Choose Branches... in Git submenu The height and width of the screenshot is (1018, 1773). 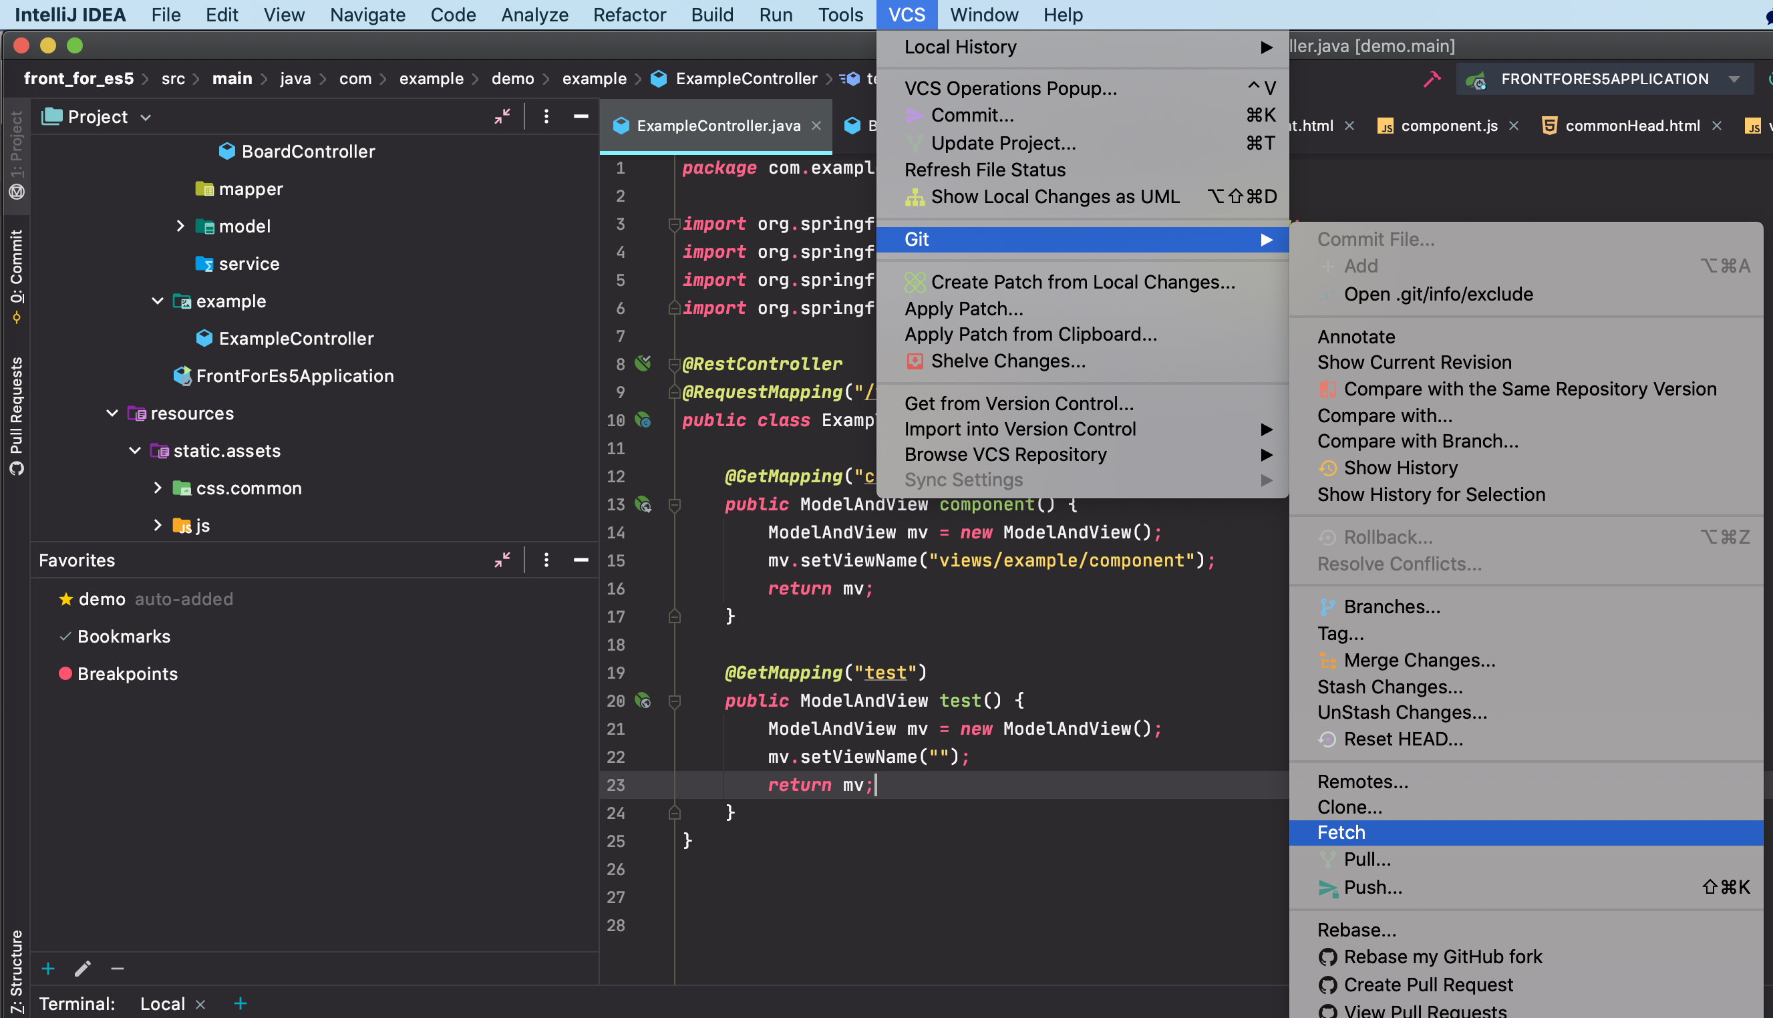[1526, 606]
